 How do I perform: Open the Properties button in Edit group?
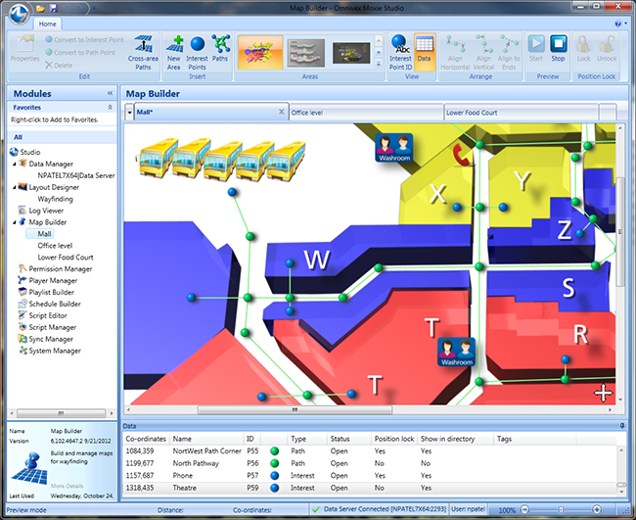tap(25, 48)
